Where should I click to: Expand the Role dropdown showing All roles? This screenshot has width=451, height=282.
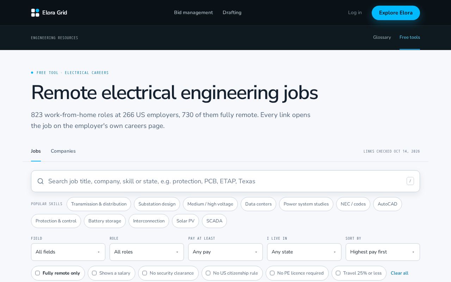pyautogui.click(x=147, y=252)
